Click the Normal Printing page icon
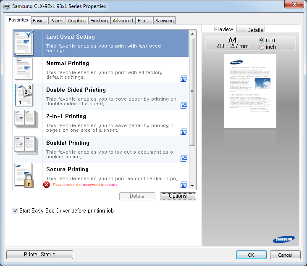307x266 pixels. (x=24, y=69)
